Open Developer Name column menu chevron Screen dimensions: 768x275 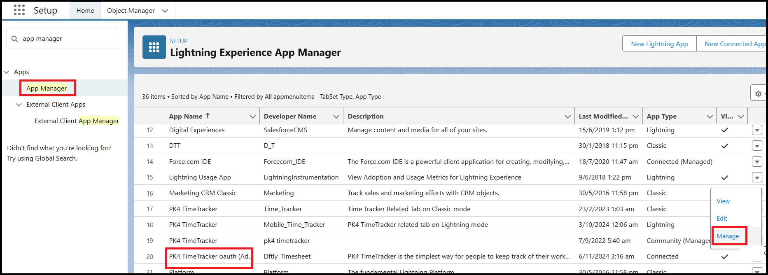pos(336,117)
